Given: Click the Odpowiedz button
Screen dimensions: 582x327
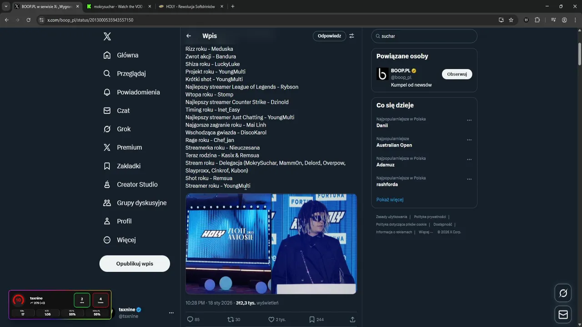Looking at the screenshot, I should click(x=329, y=36).
